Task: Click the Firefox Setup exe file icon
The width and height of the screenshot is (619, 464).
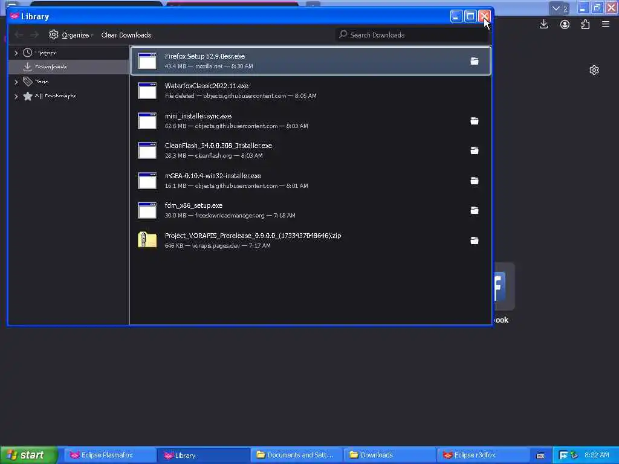Action: (147, 61)
